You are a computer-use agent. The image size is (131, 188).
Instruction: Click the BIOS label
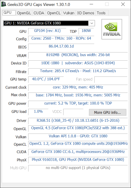point(22,47)
